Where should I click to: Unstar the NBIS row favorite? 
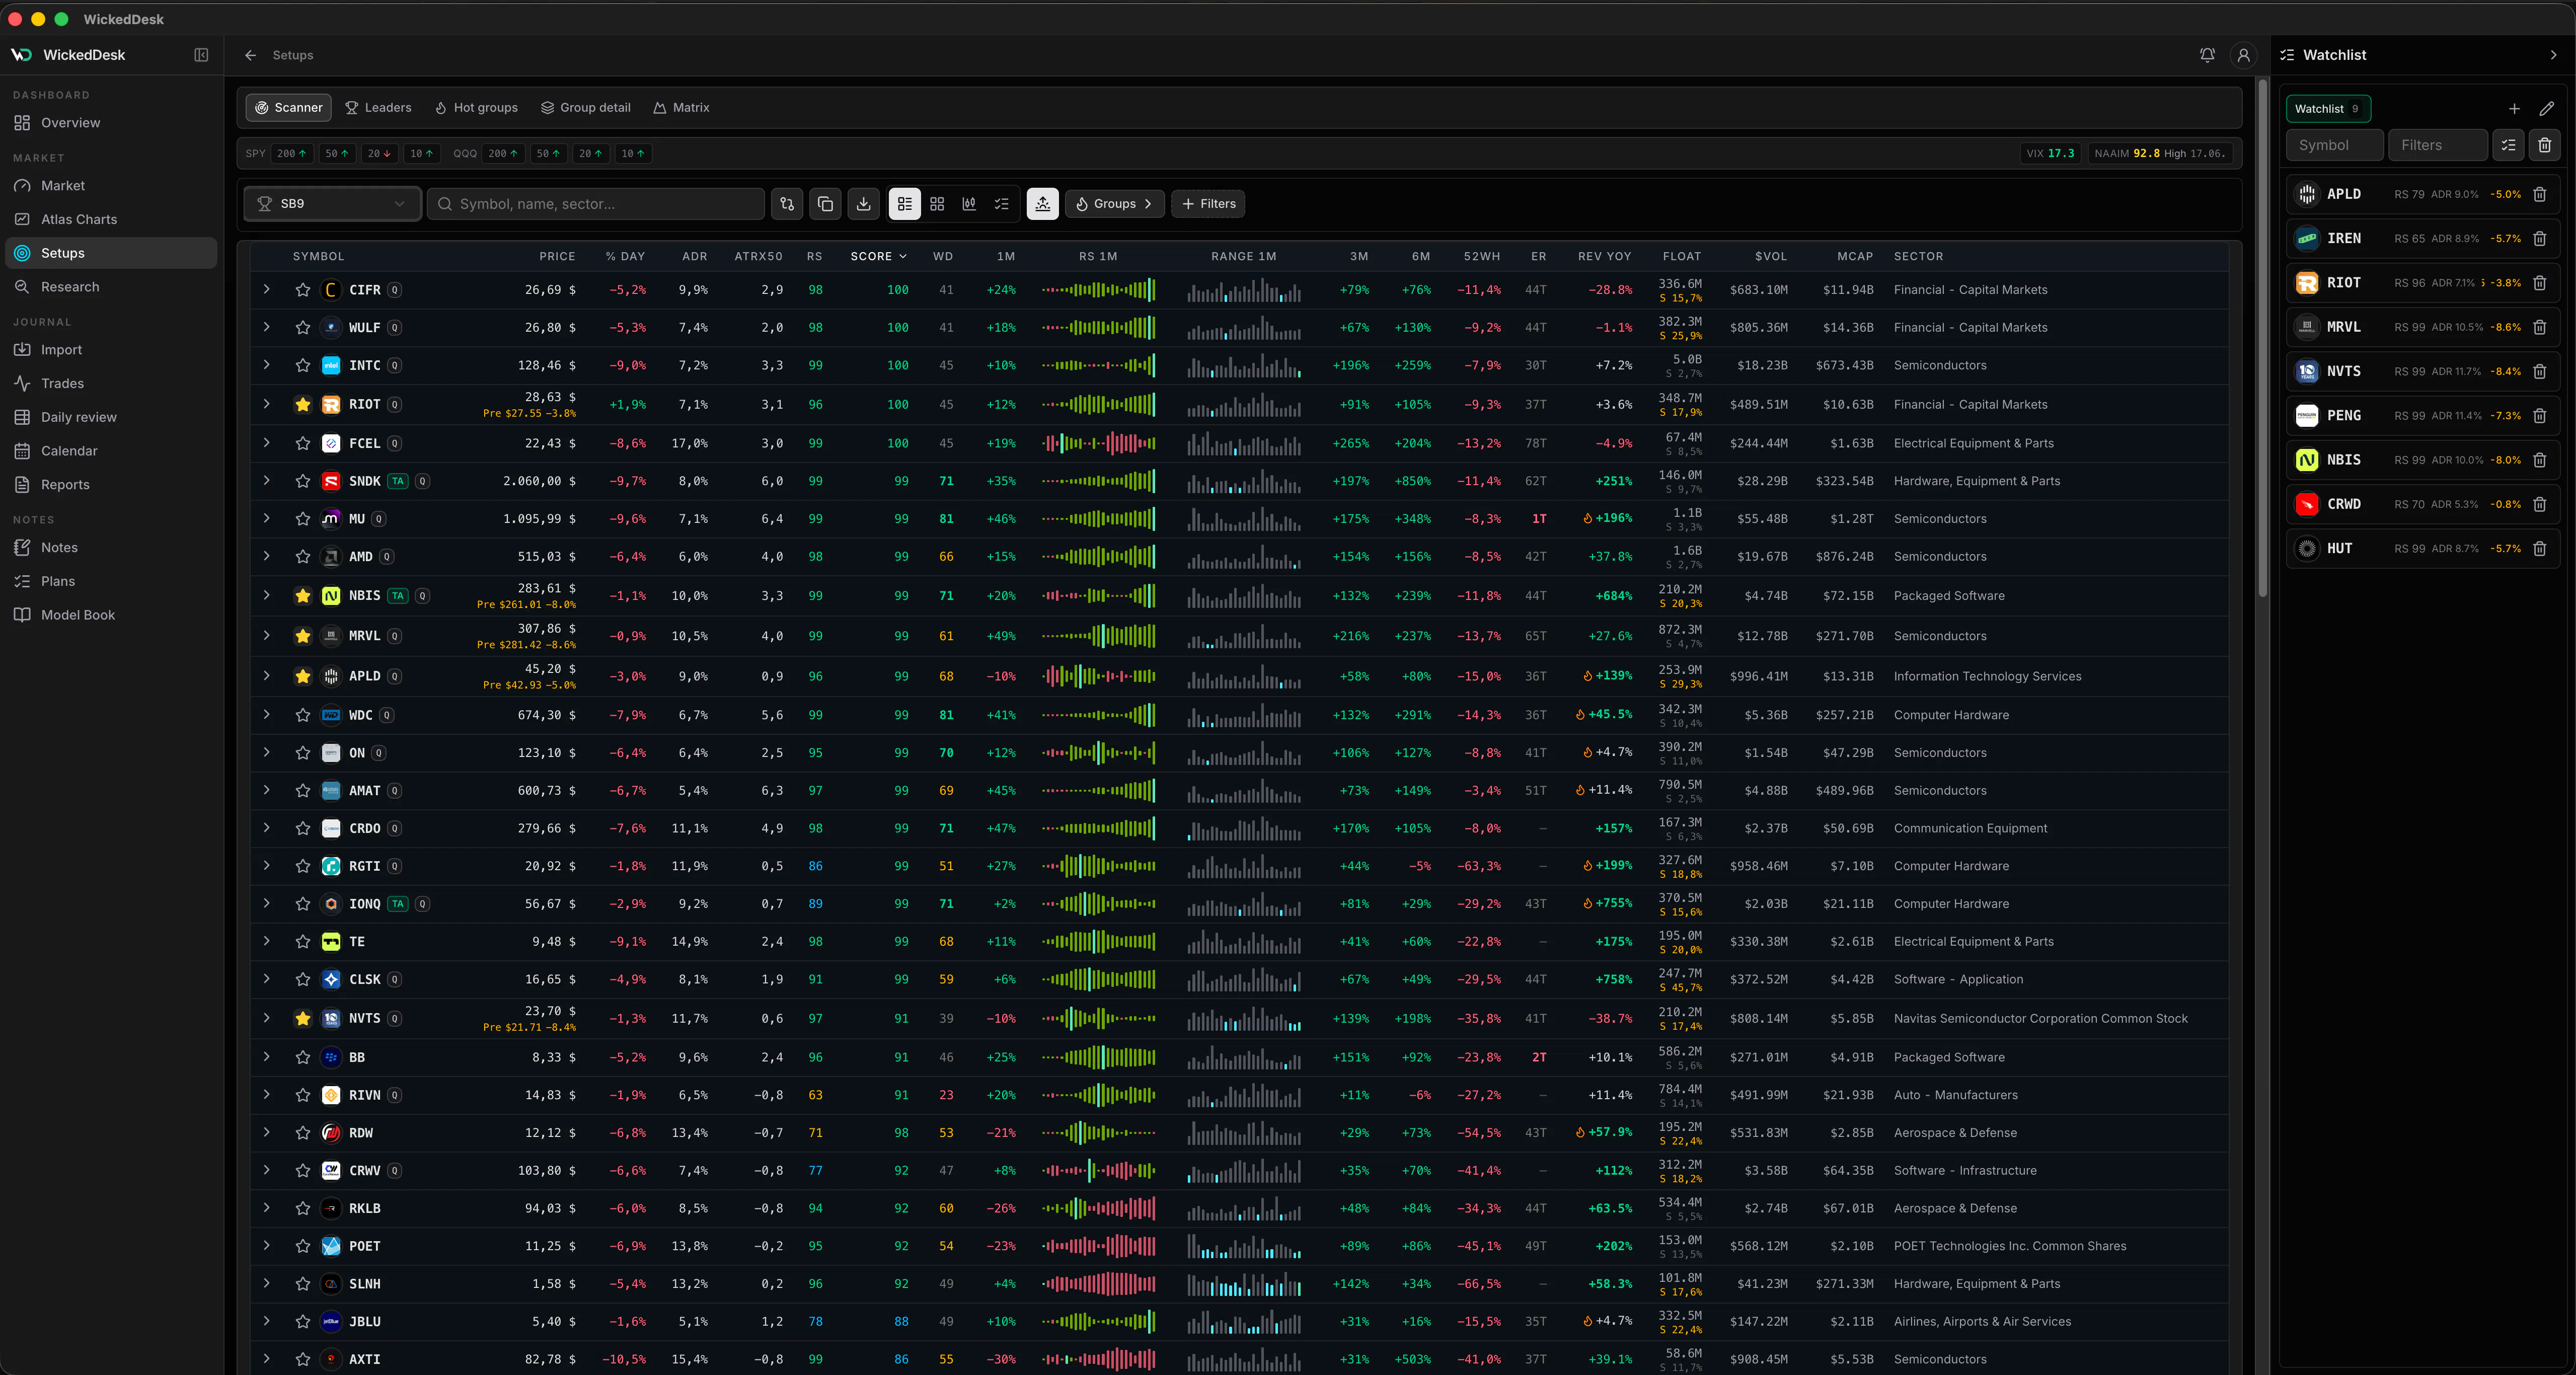point(303,596)
